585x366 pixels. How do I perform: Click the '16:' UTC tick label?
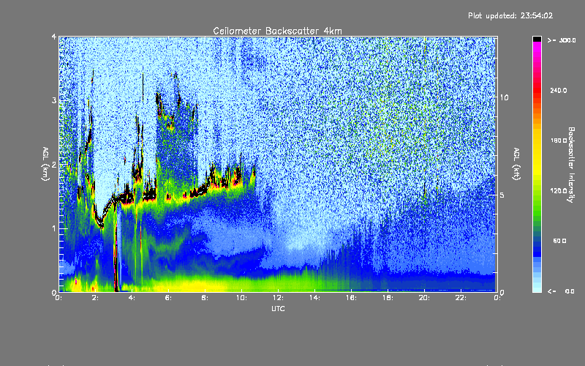[x=351, y=298]
